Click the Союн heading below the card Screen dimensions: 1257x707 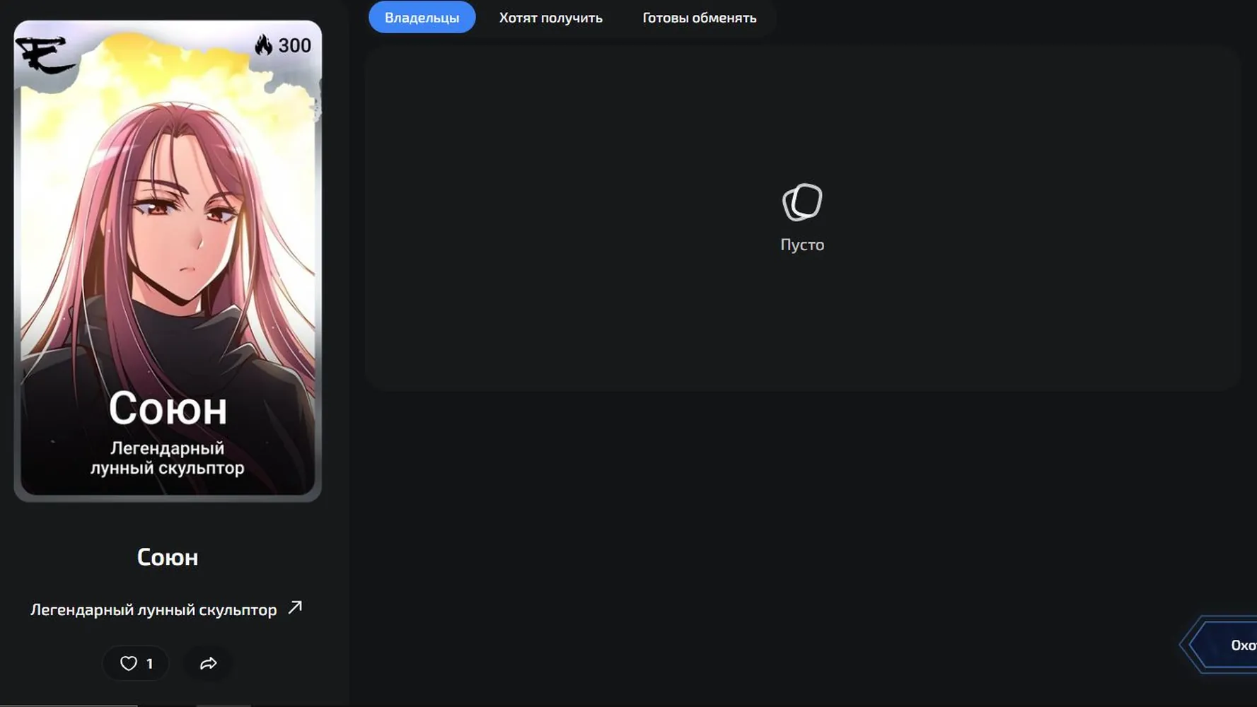click(x=168, y=557)
